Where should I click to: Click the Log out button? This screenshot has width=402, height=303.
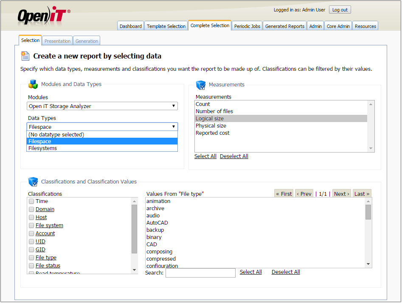340,10
